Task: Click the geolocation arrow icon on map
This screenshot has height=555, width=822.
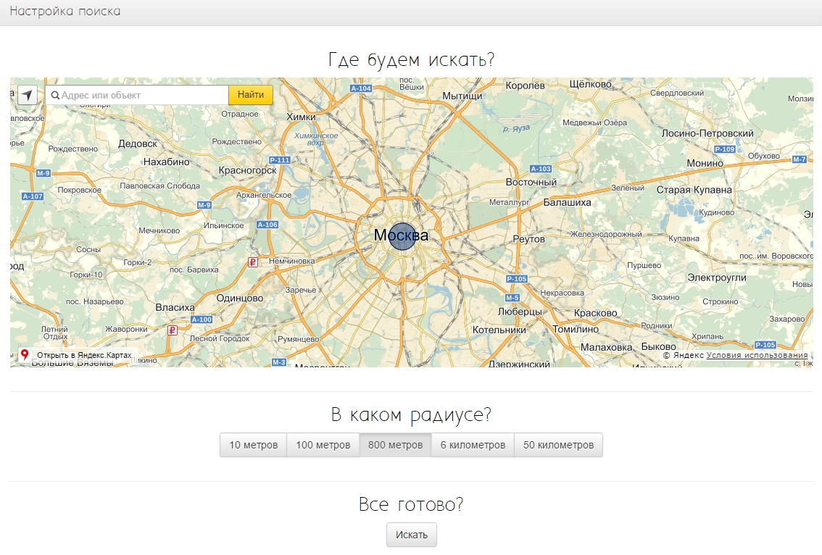Action: 28,96
